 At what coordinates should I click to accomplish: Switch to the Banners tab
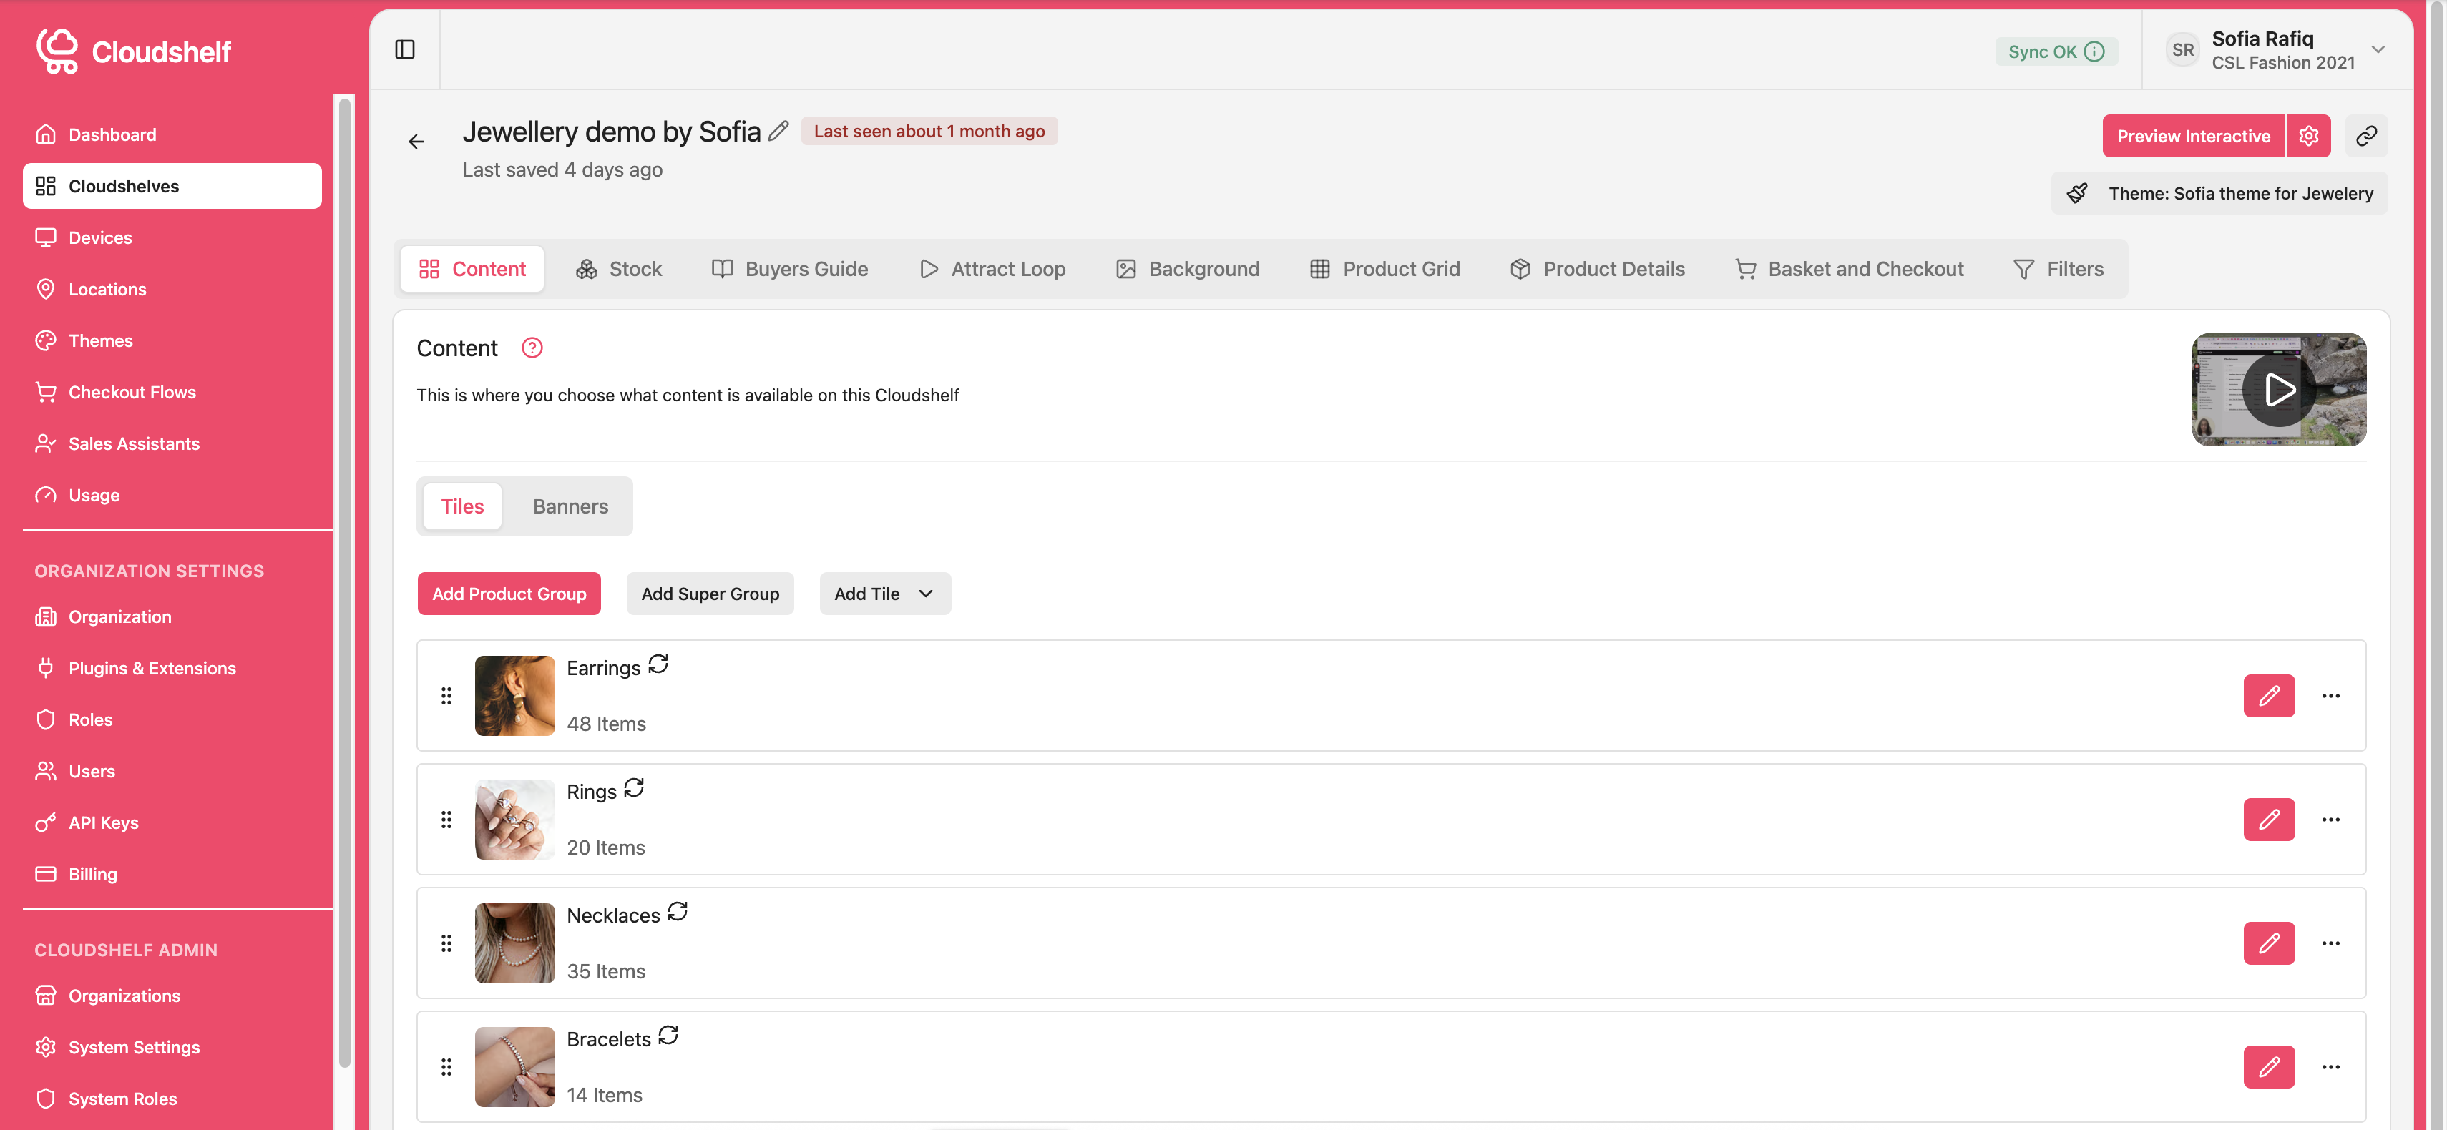click(570, 506)
